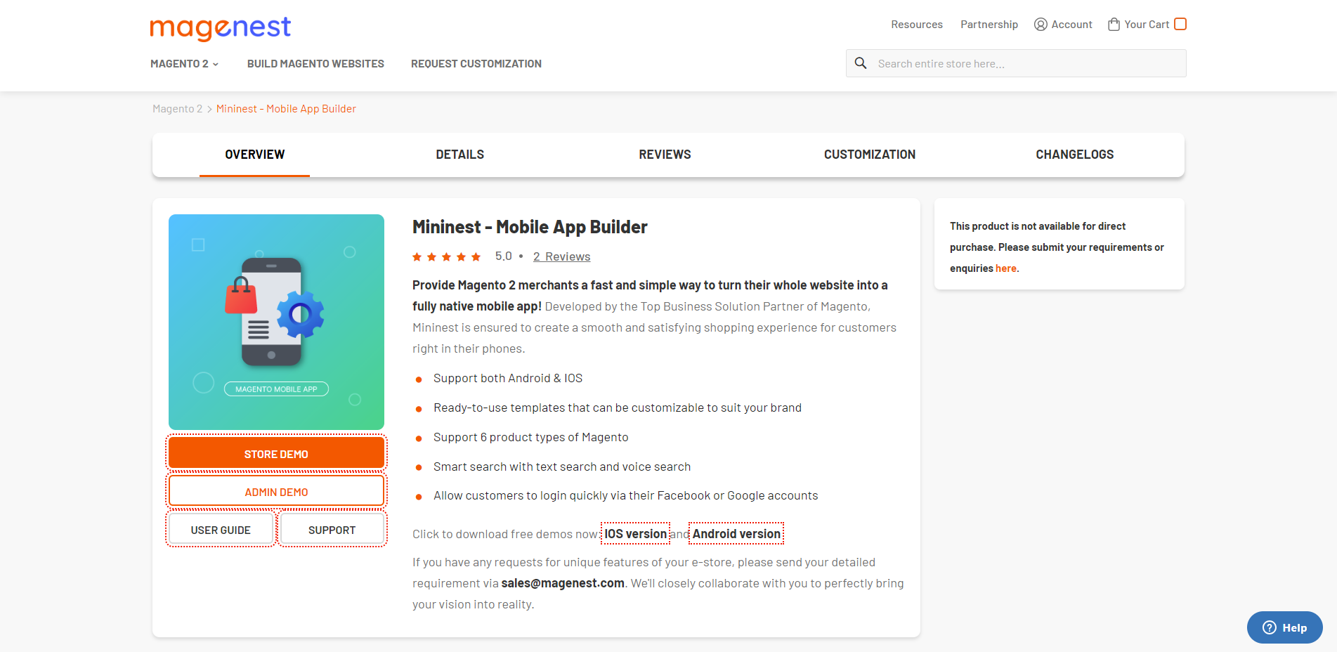1337x652 pixels.
Task: Click 'Ready-to-use templates' bullet text
Action: click(x=618, y=407)
